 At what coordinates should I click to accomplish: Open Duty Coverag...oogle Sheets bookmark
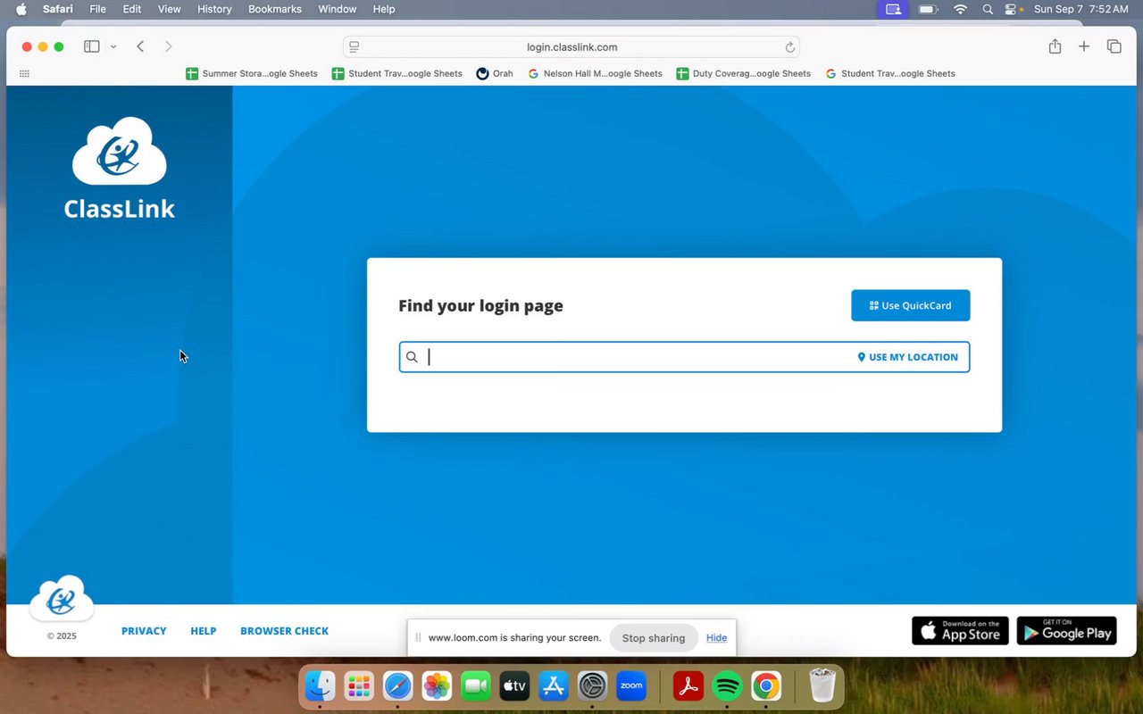pos(743,73)
